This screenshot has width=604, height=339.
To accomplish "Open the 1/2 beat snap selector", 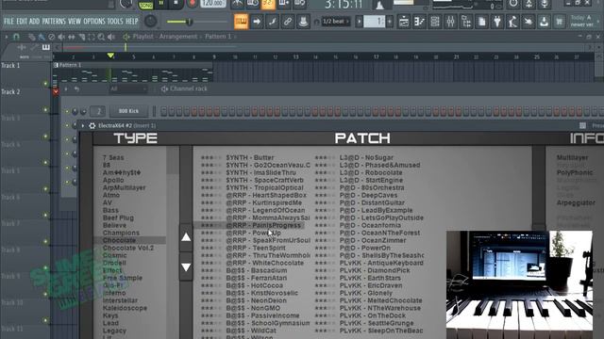I will click(336, 22).
